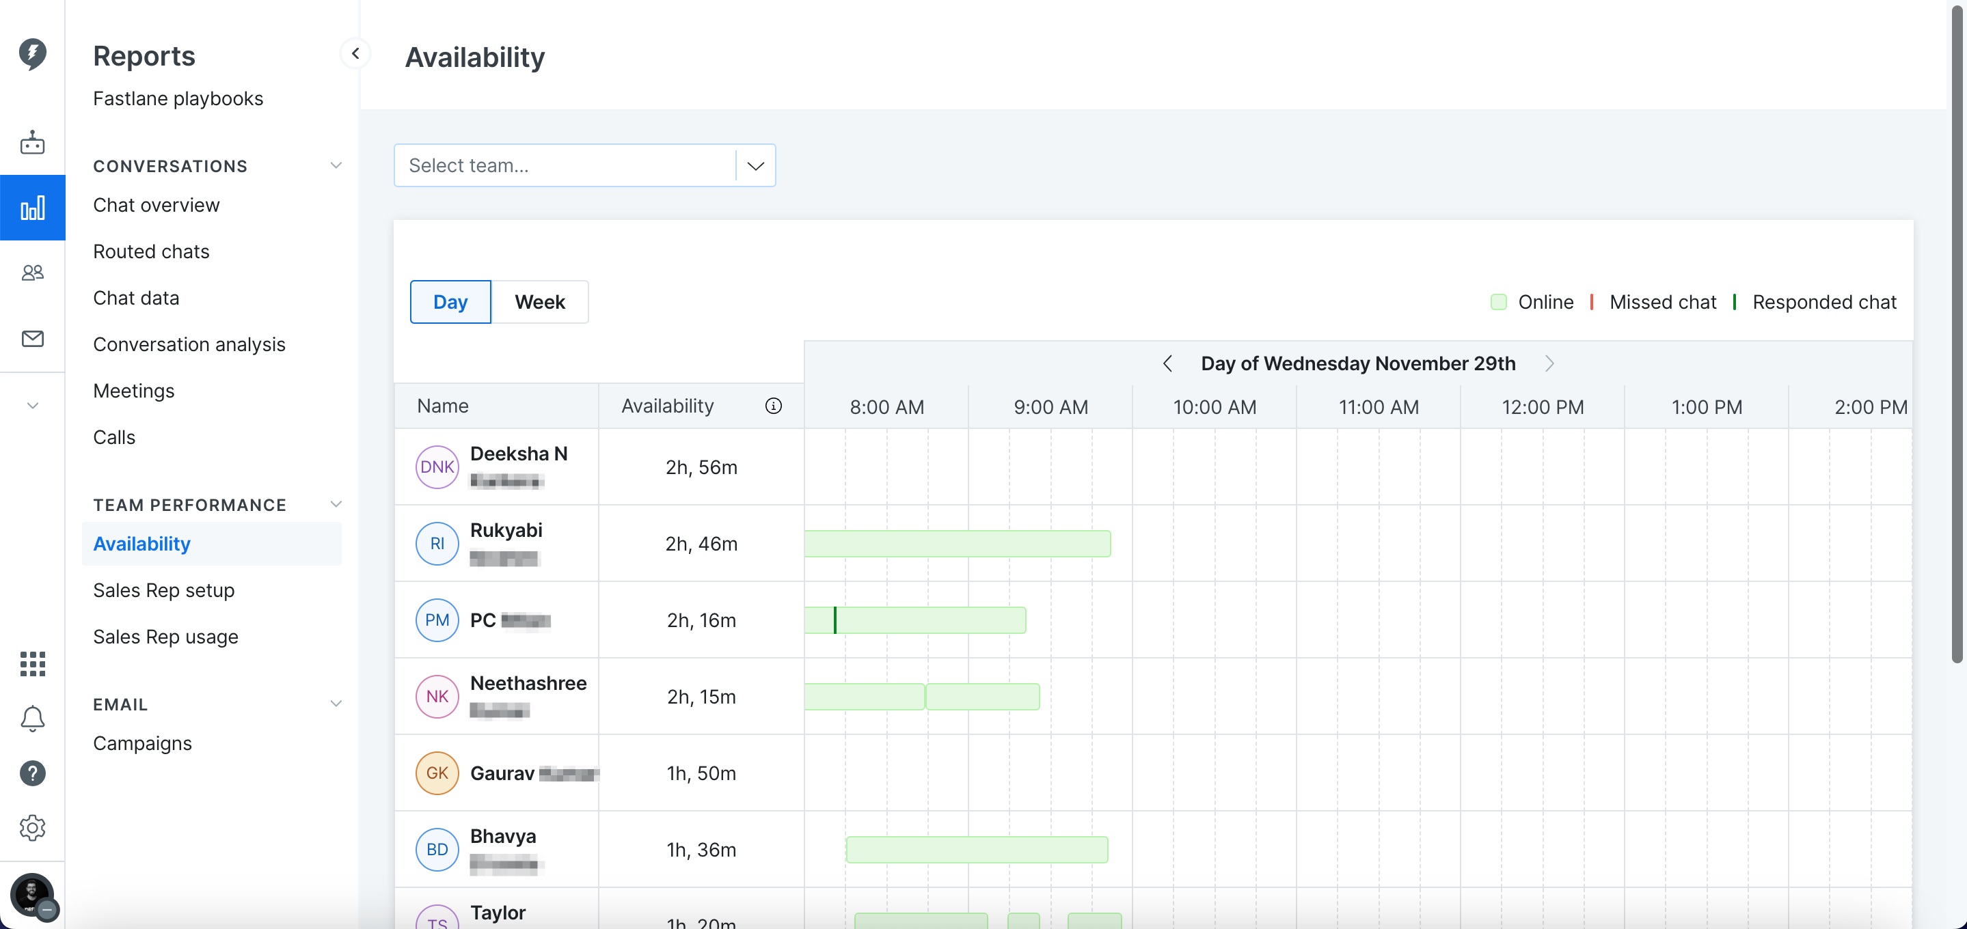Click the DNK avatar for Deeksha N
The image size is (1967, 929).
[x=437, y=467]
